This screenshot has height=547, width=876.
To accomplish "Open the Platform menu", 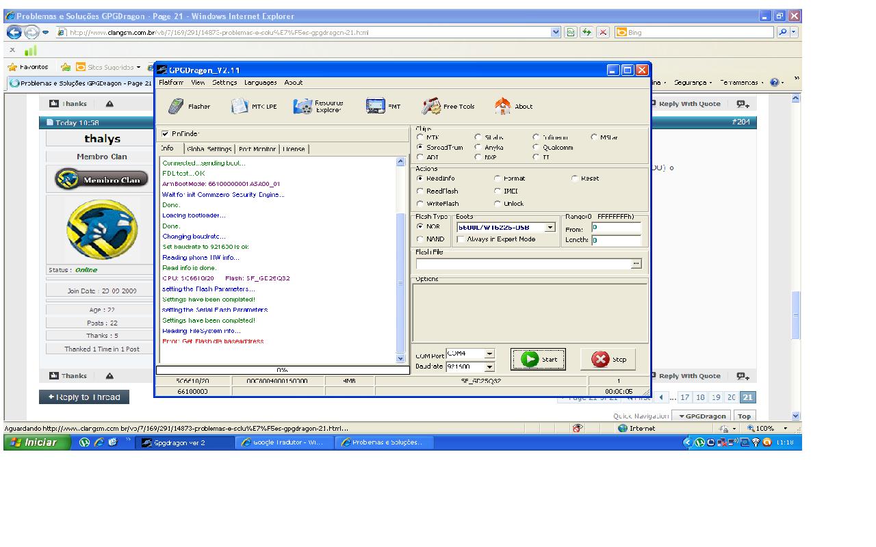I will 171,83.
